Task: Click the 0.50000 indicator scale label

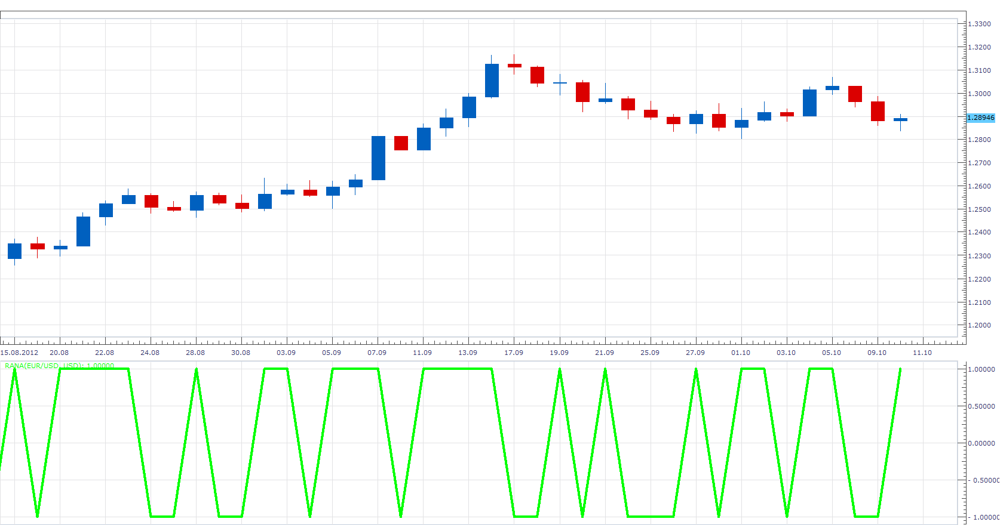Action: click(981, 406)
